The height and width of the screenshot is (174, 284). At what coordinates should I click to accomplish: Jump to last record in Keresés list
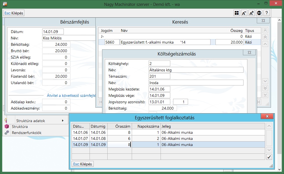click(265, 95)
